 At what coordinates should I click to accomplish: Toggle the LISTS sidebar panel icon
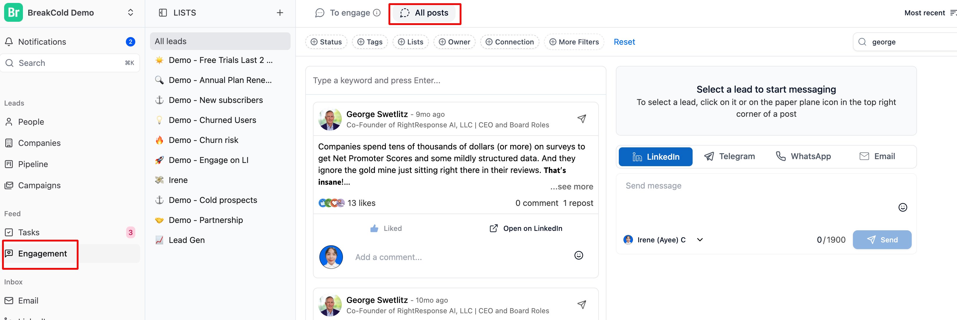click(x=163, y=13)
